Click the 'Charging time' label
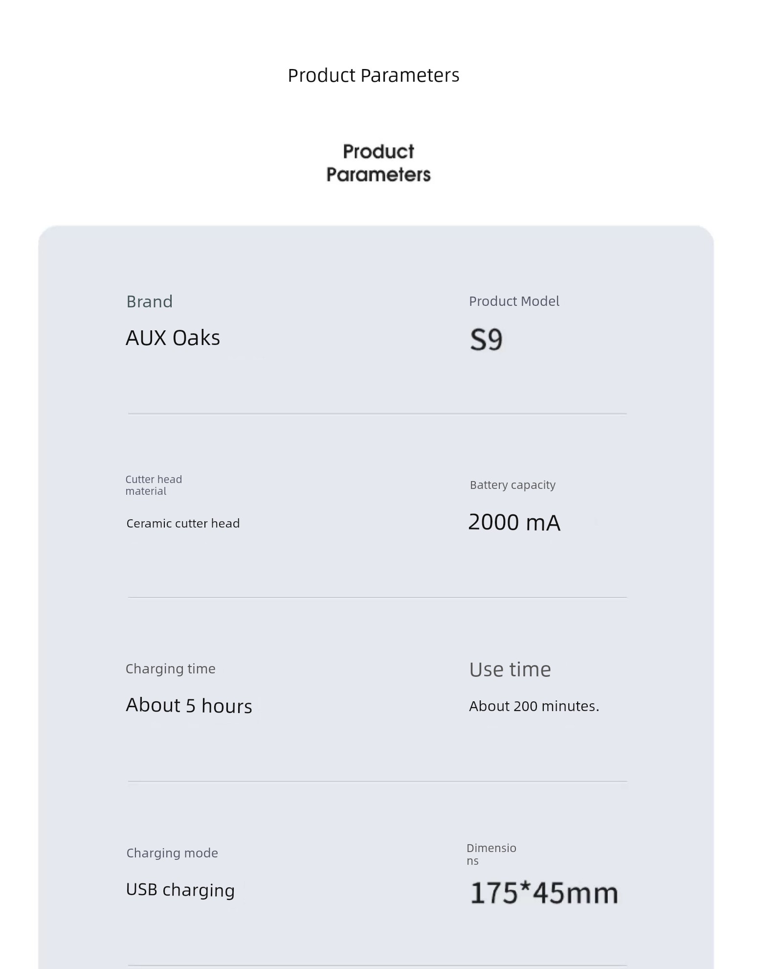This screenshot has height=969, width=757. [x=170, y=669]
